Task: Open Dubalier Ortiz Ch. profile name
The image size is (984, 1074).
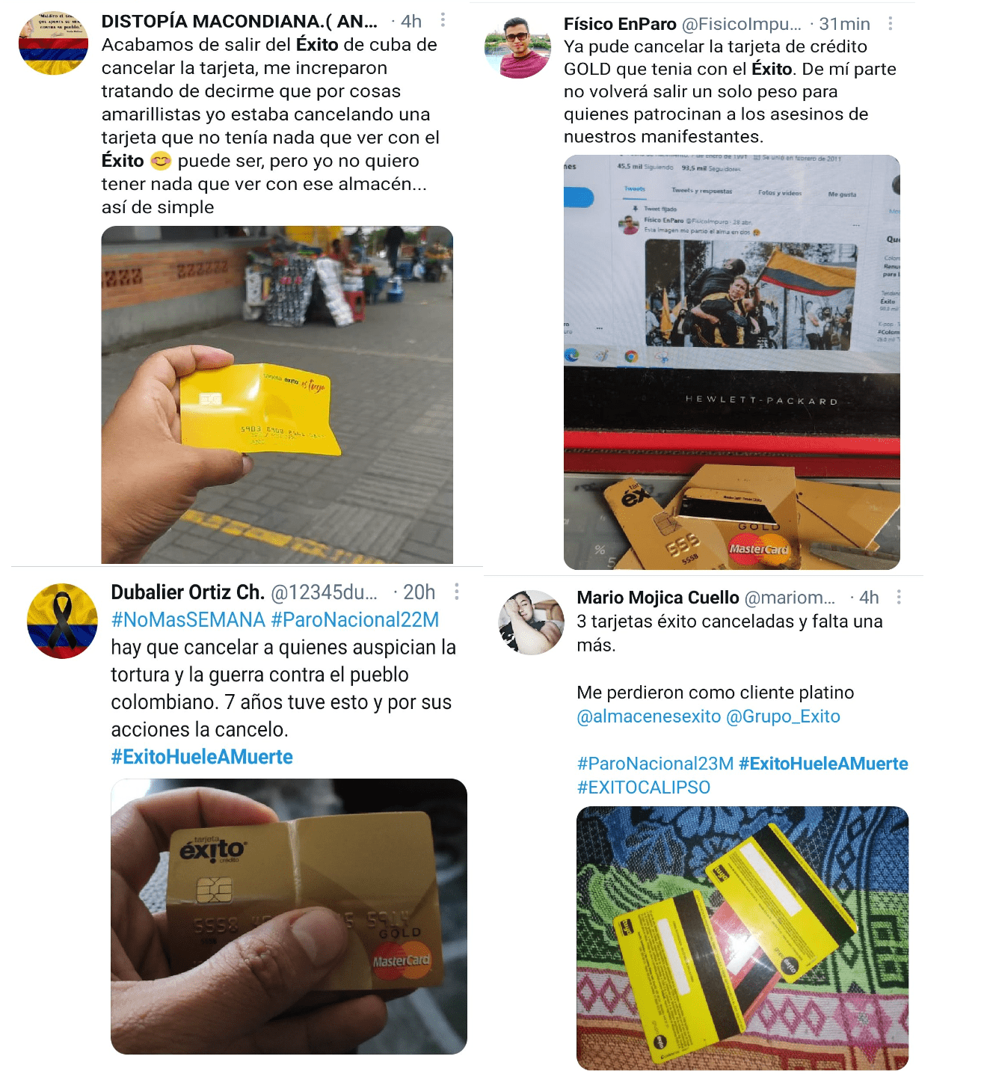Action: pos(188,592)
